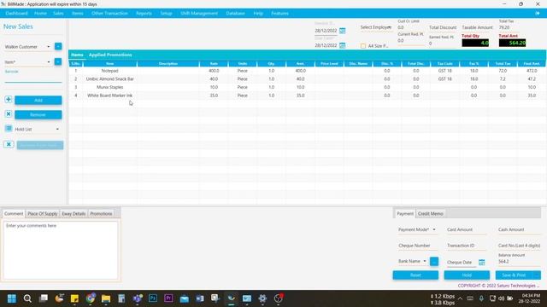Open the Dashboard menu
This screenshot has width=547, height=307.
point(16,14)
